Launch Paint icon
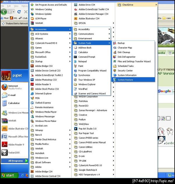This screenshot has height=184, width=175. (x=75, y=66)
